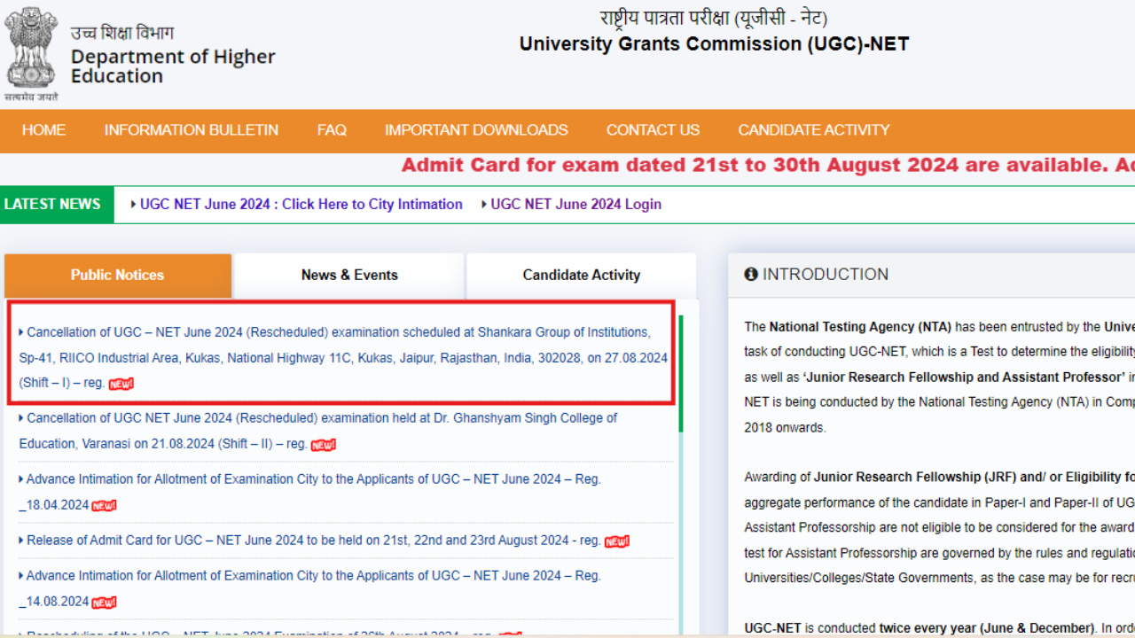1135x638 pixels.
Task: Open the Shankara Group of Institutions cancellation notice
Action: click(x=343, y=358)
